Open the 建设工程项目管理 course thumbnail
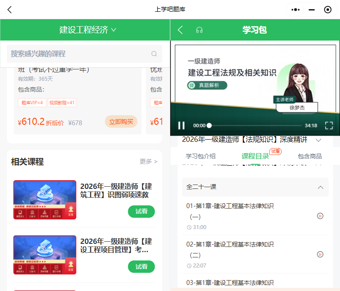 (45, 255)
